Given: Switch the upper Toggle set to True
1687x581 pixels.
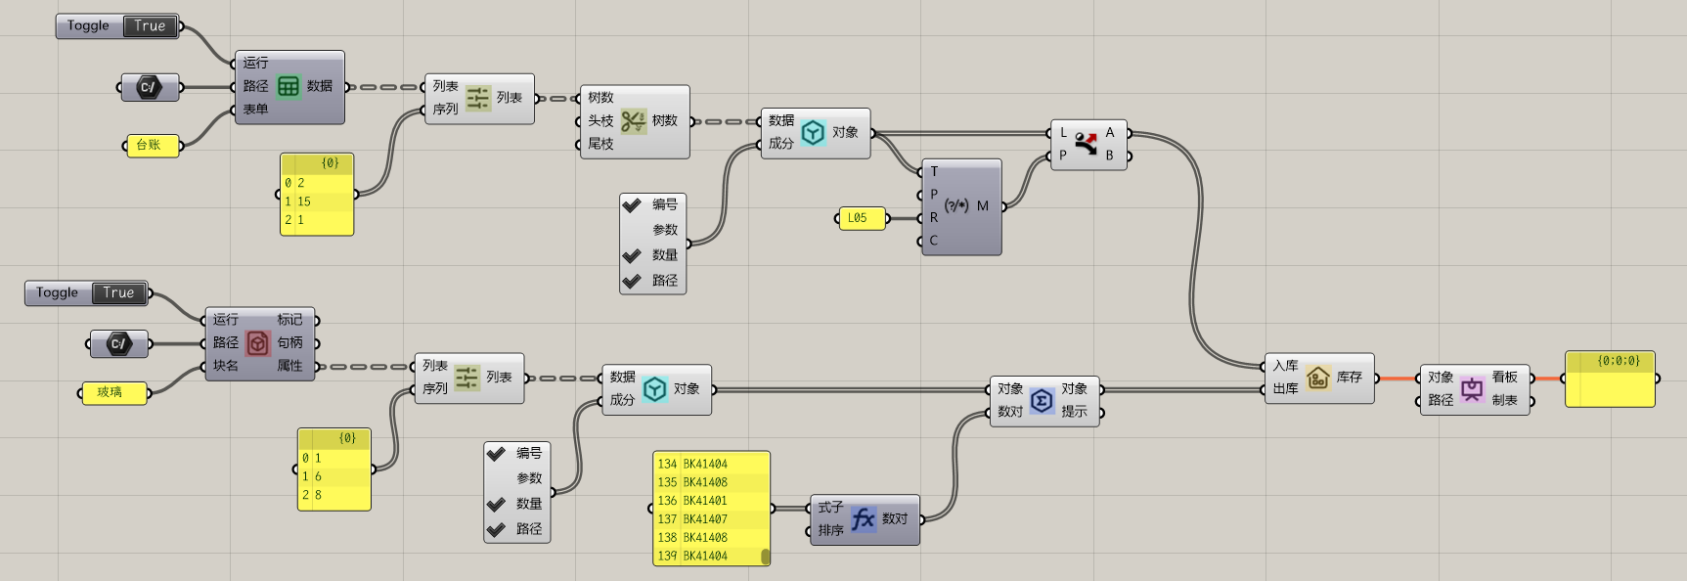Looking at the screenshot, I should [x=150, y=26].
